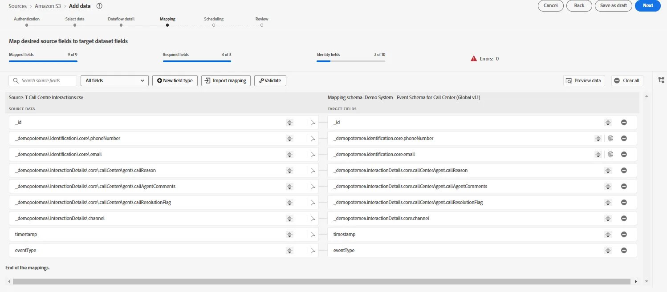
Task: Validate the field mappings
Action: tap(270, 80)
